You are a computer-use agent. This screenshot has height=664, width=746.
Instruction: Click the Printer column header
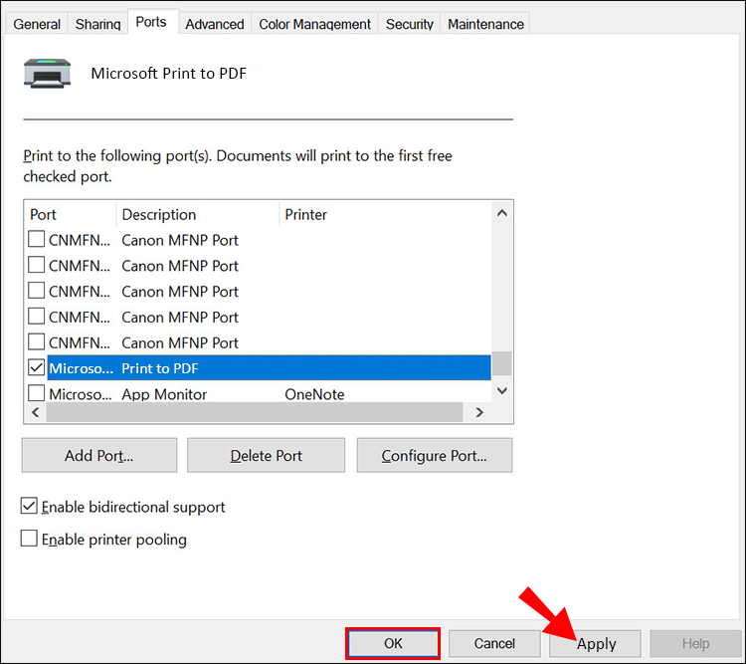385,214
